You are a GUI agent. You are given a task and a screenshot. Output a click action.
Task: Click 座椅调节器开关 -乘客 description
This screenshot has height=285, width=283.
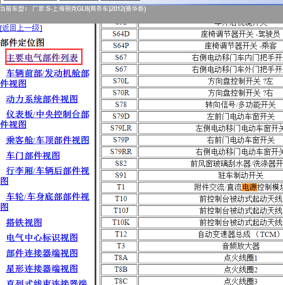point(241,46)
